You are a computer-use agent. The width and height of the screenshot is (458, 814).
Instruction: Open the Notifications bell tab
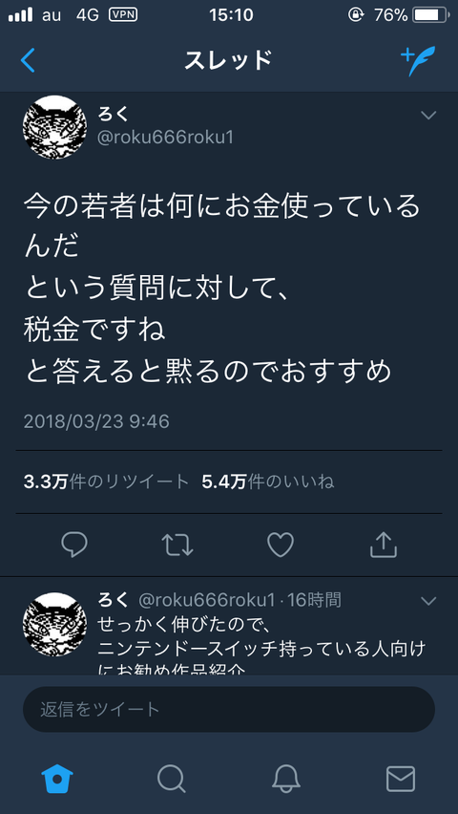click(286, 779)
